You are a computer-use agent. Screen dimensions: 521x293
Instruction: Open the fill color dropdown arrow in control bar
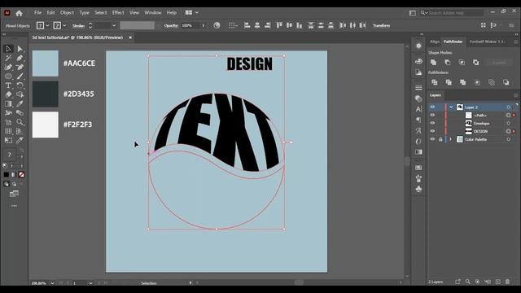point(47,25)
